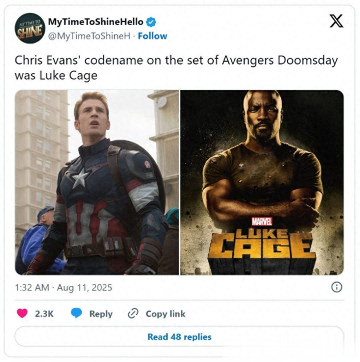This screenshot has height=362, width=360.
Task: Click the blue reply speech bubble icon
Action: tap(77, 313)
